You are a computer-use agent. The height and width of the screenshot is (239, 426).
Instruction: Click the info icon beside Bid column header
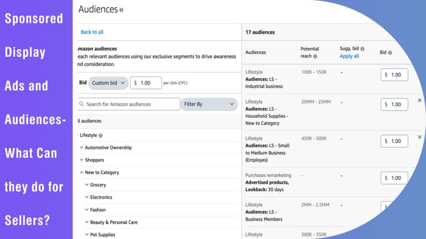click(390, 53)
